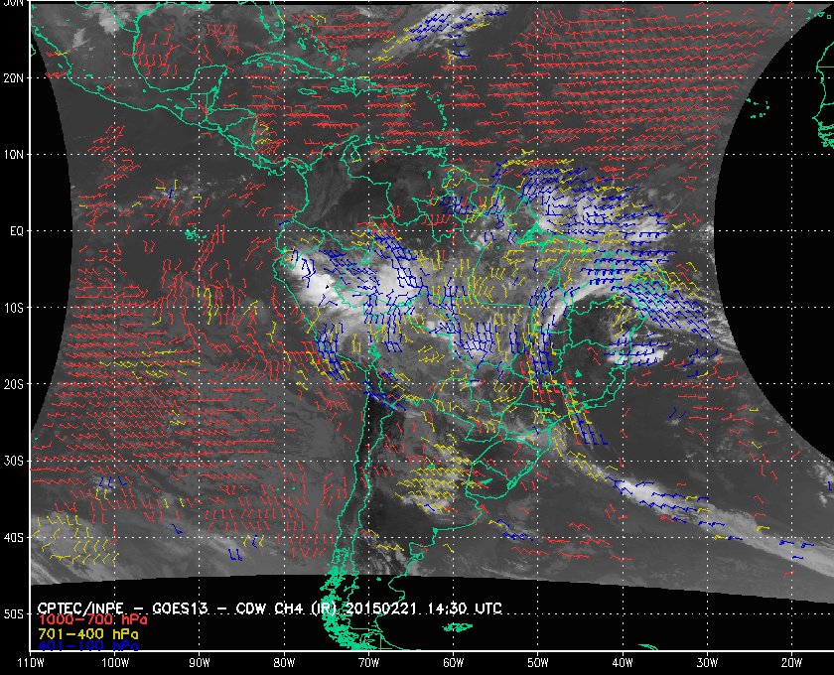
Task: Select the red 1000-700 hPa legend entry
Action: click(x=92, y=620)
